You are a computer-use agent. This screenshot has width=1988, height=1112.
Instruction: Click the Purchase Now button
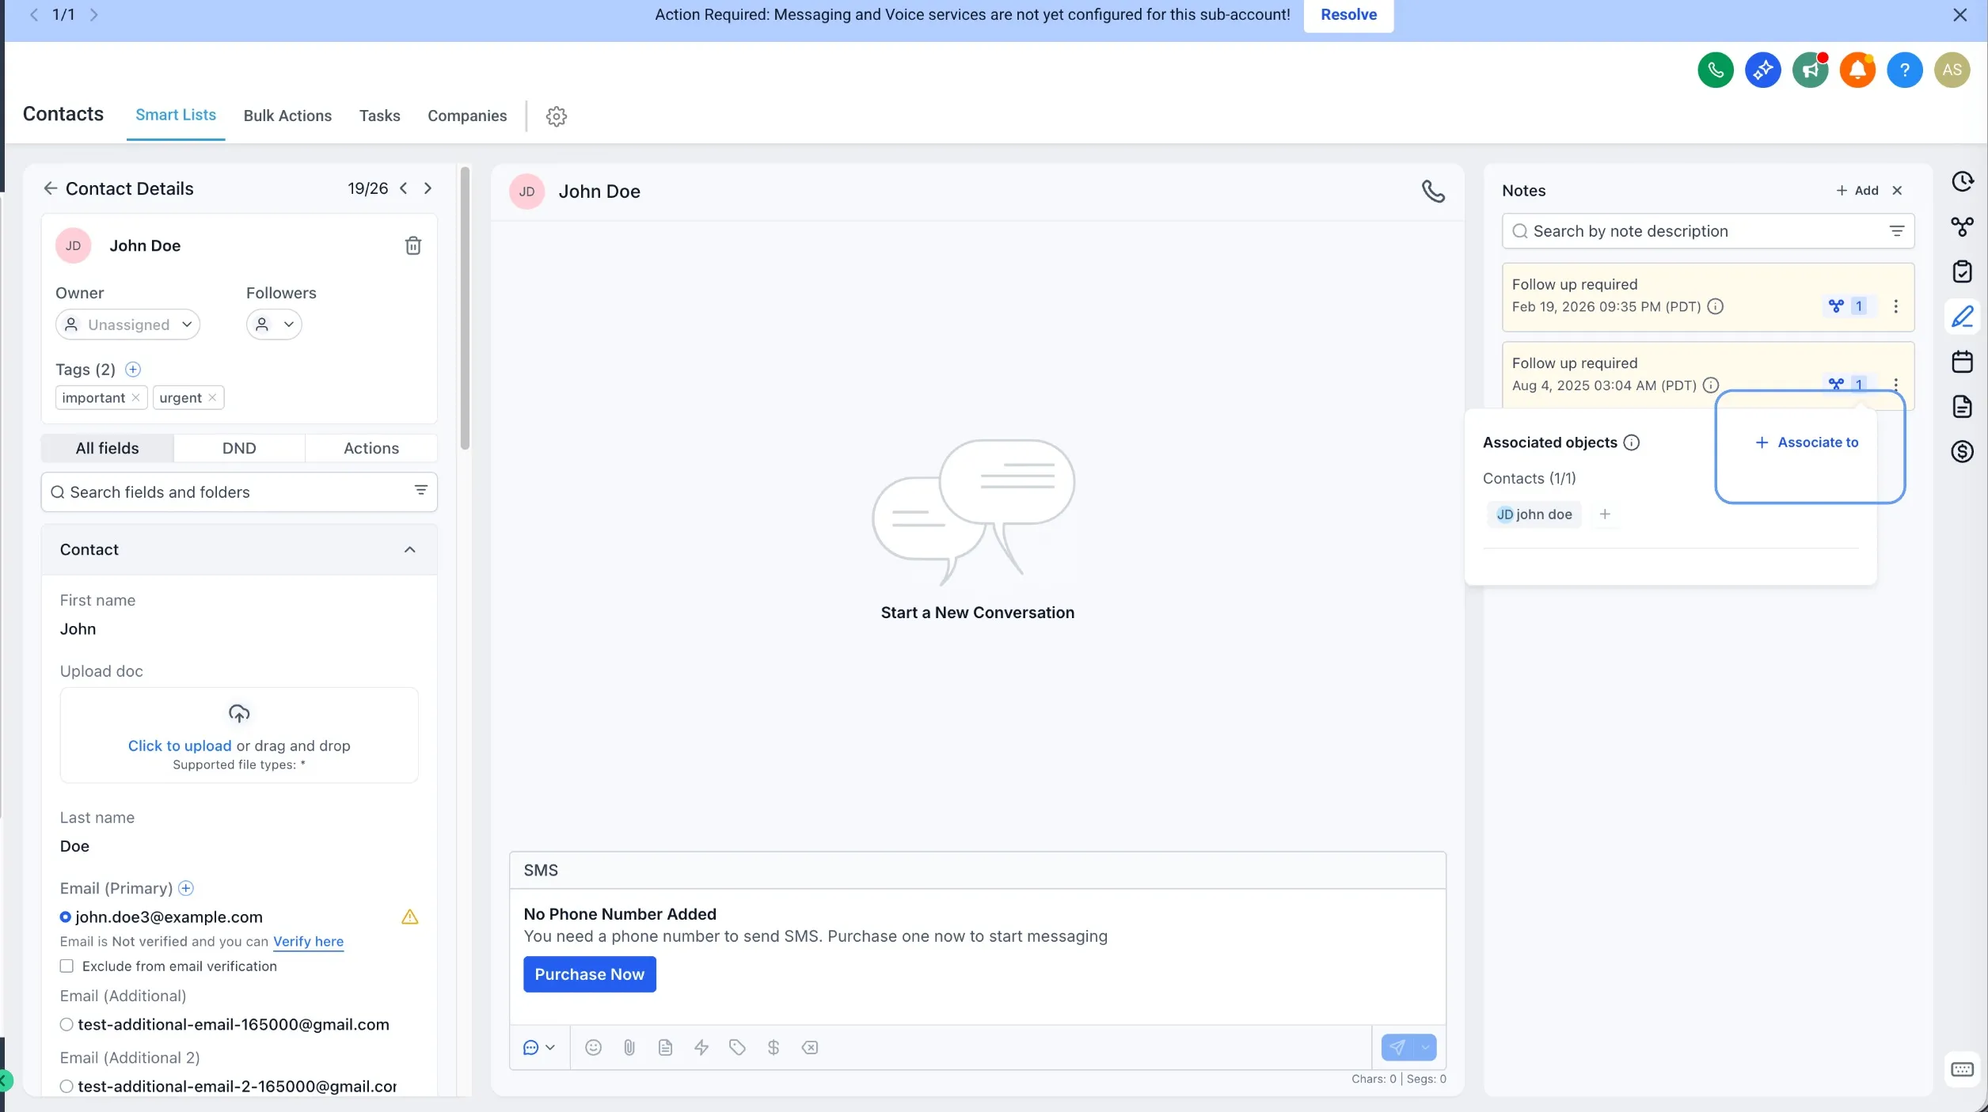(589, 974)
